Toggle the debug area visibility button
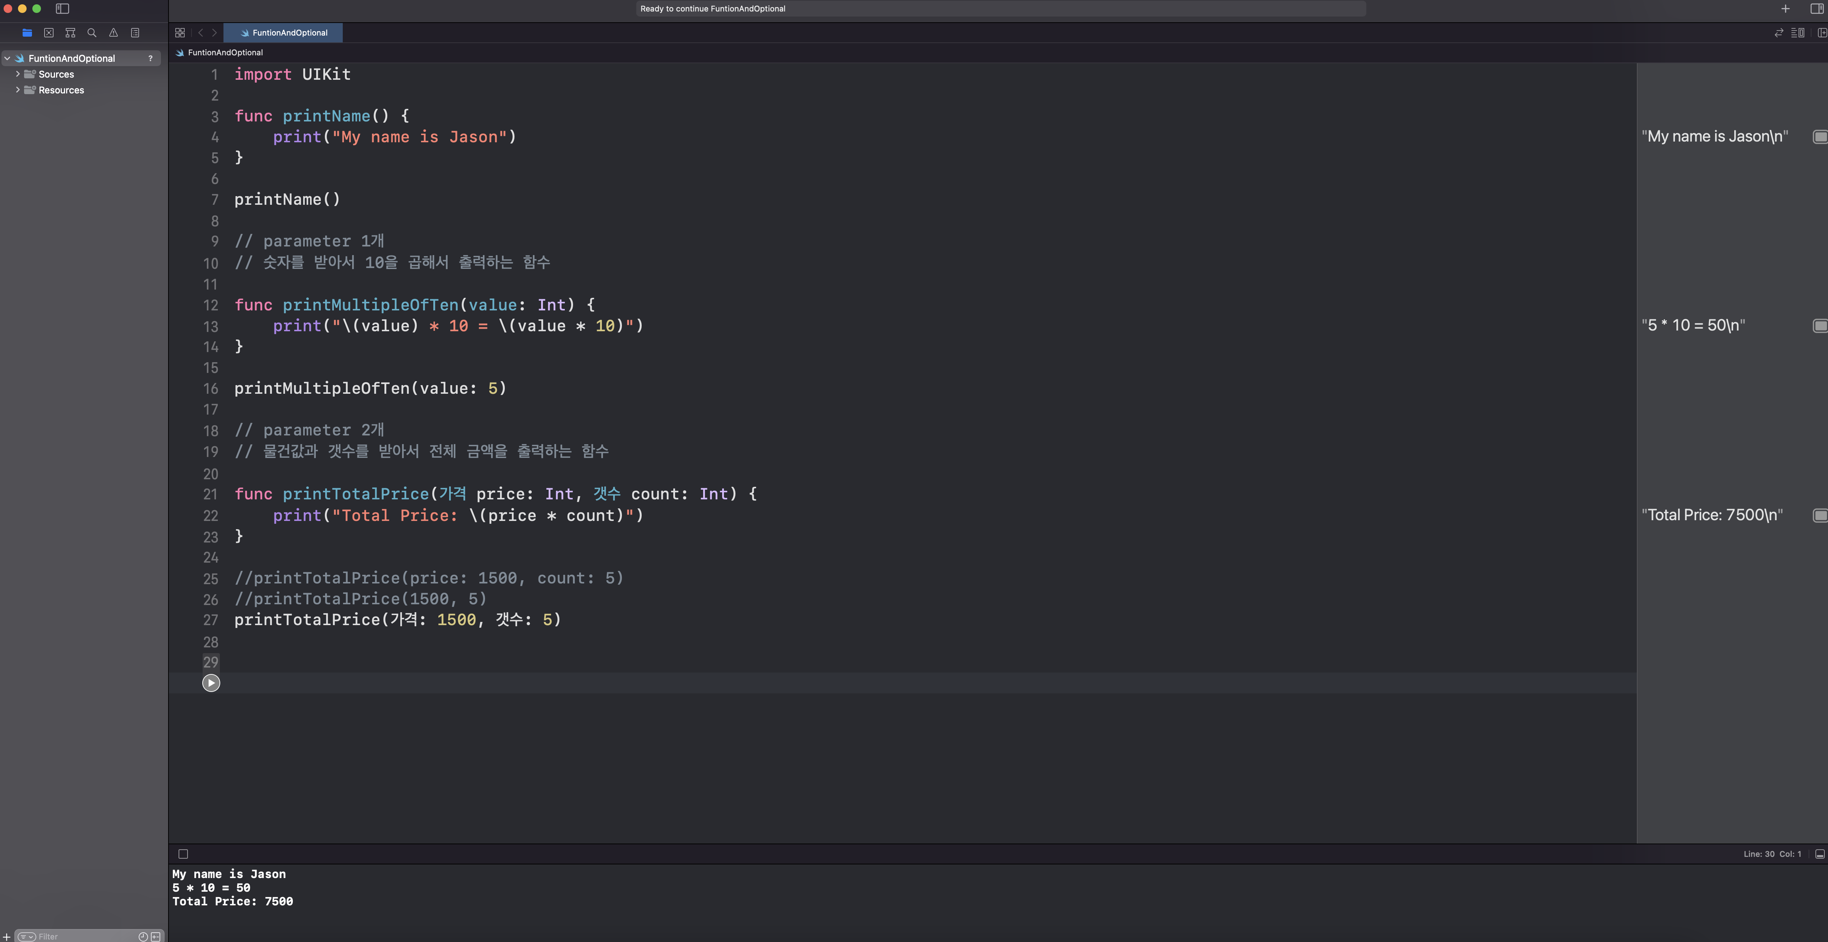The height and width of the screenshot is (942, 1828). 1819,854
